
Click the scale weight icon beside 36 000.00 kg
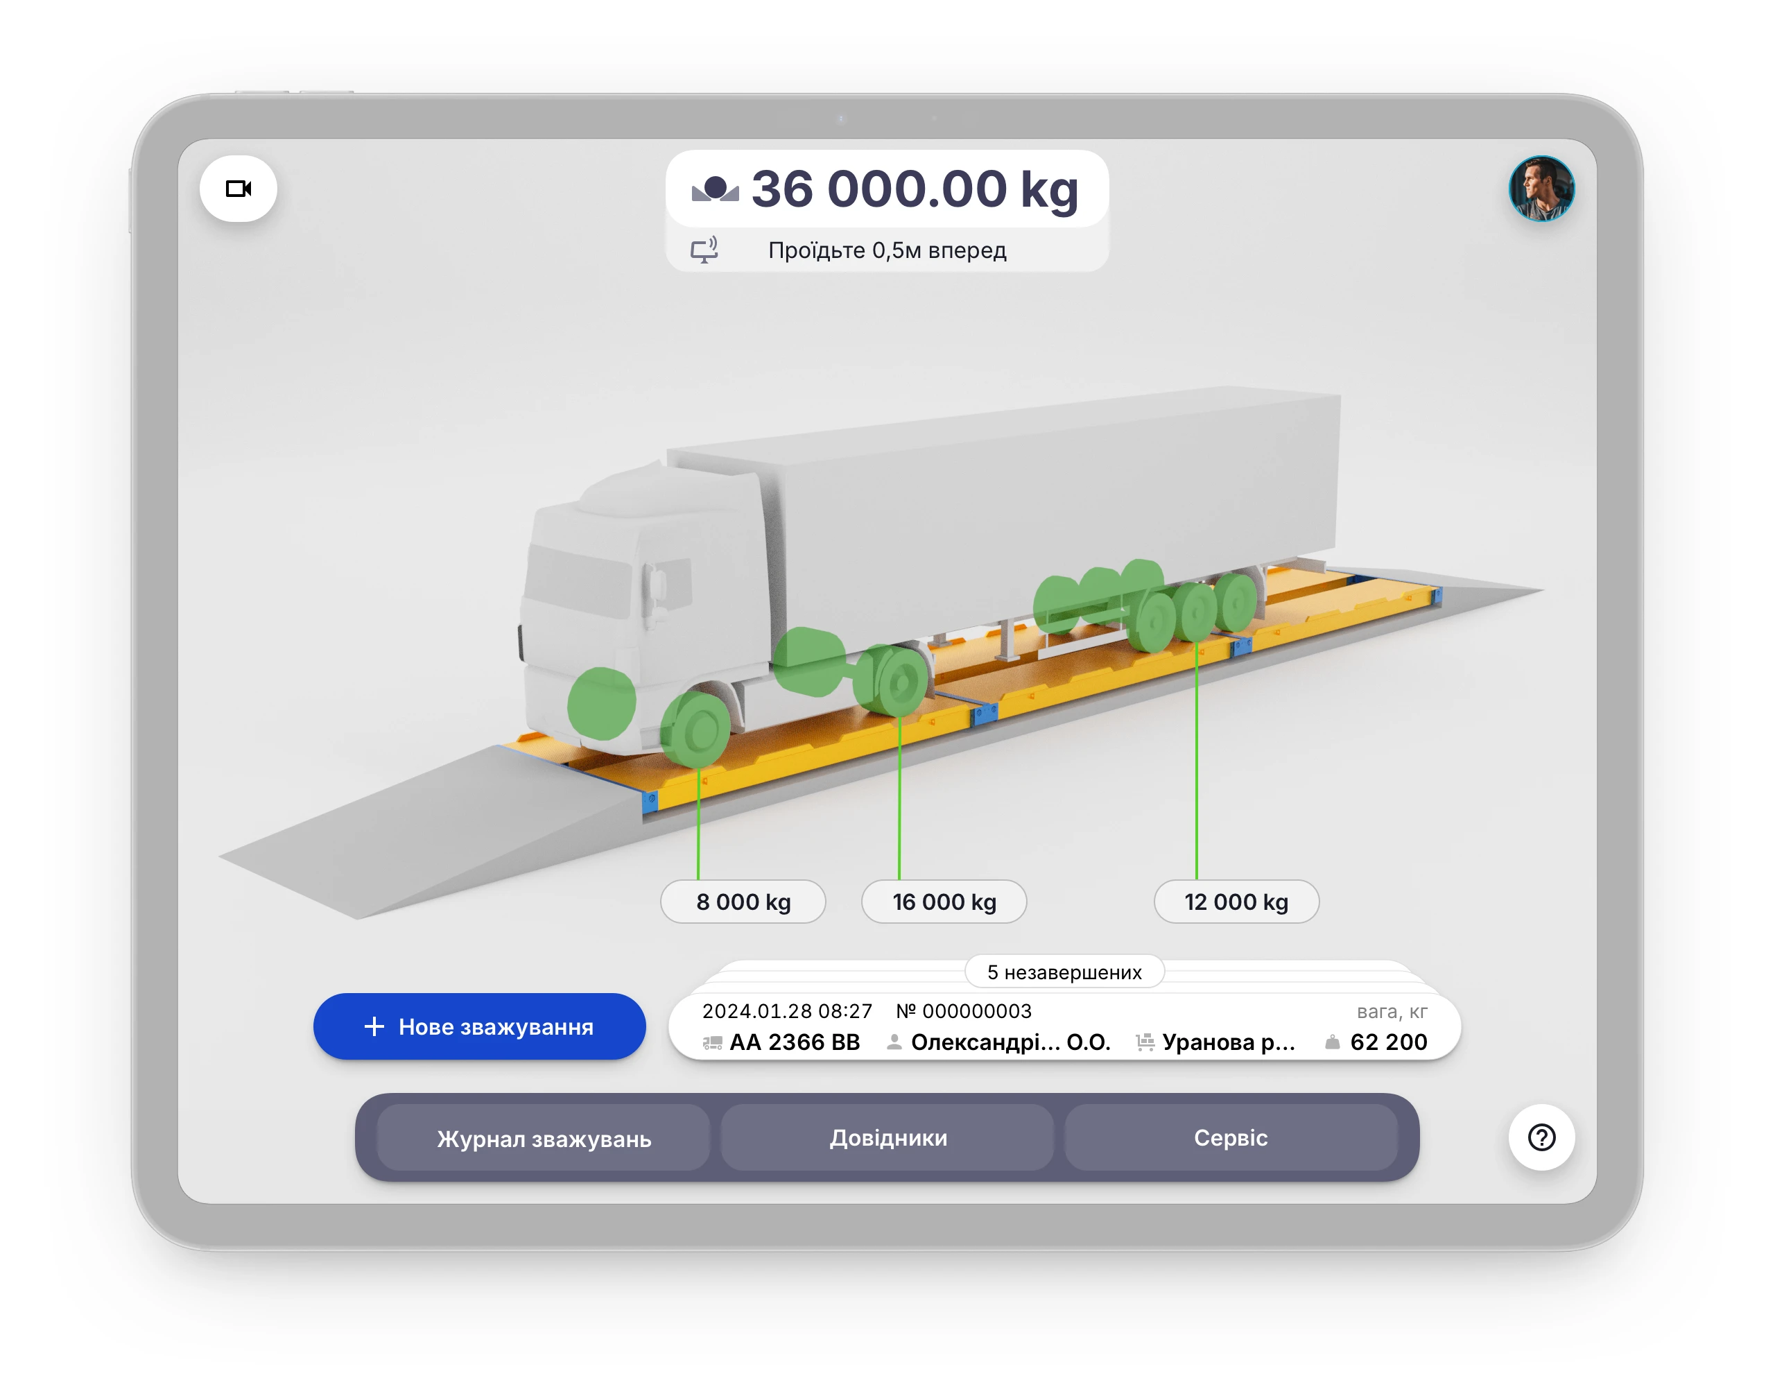(x=714, y=189)
